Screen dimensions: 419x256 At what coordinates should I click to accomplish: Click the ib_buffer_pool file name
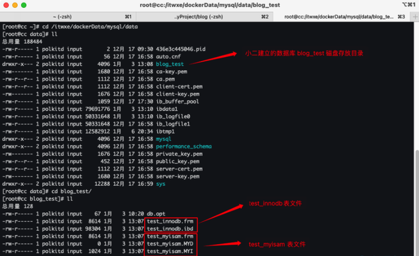[177, 101]
